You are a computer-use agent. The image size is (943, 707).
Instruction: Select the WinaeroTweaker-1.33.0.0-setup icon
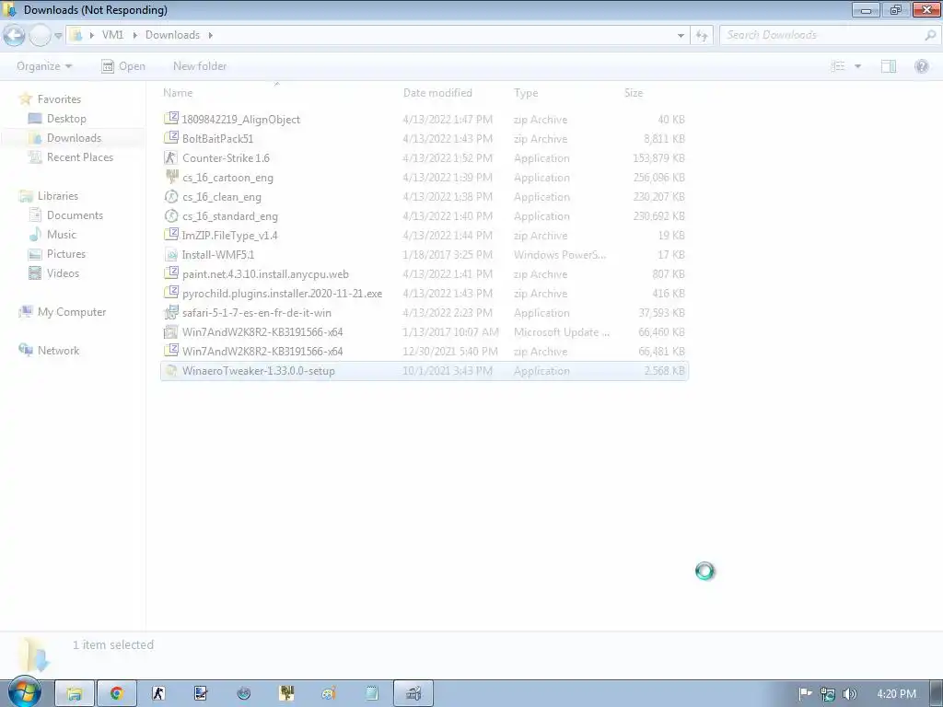click(171, 370)
